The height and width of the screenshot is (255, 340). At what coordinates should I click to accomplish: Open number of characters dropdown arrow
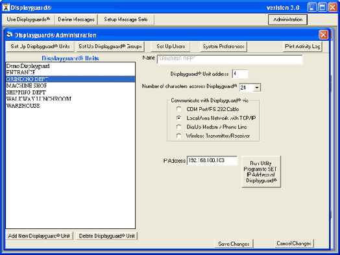[x=257, y=88]
